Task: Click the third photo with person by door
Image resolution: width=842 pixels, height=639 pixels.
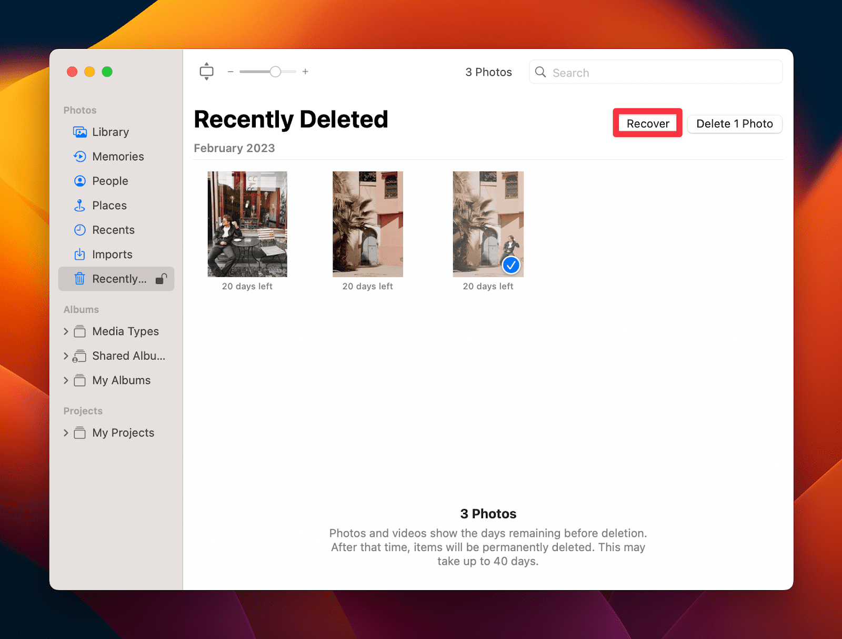Action: [488, 224]
